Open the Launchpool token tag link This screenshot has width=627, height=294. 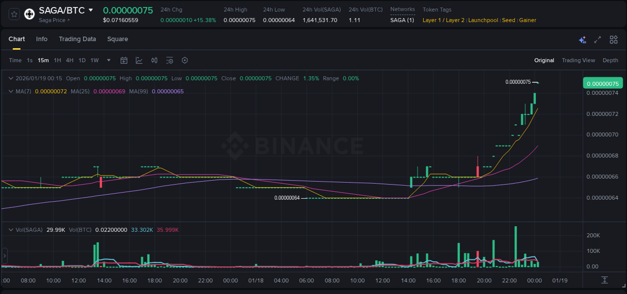(483, 20)
